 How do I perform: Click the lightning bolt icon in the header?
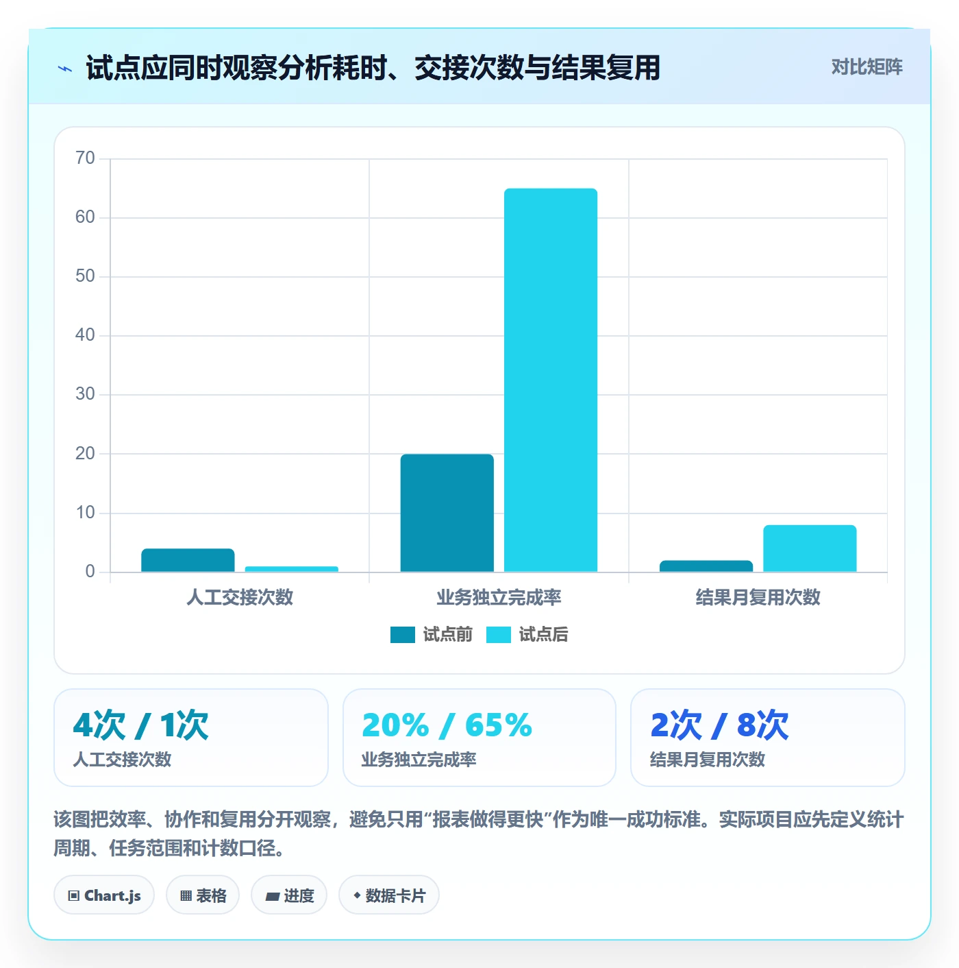pyautogui.click(x=65, y=69)
